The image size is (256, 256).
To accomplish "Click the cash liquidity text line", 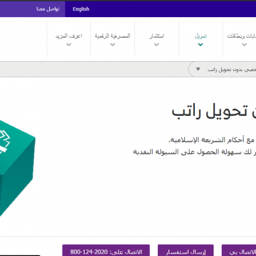I will [195, 152].
